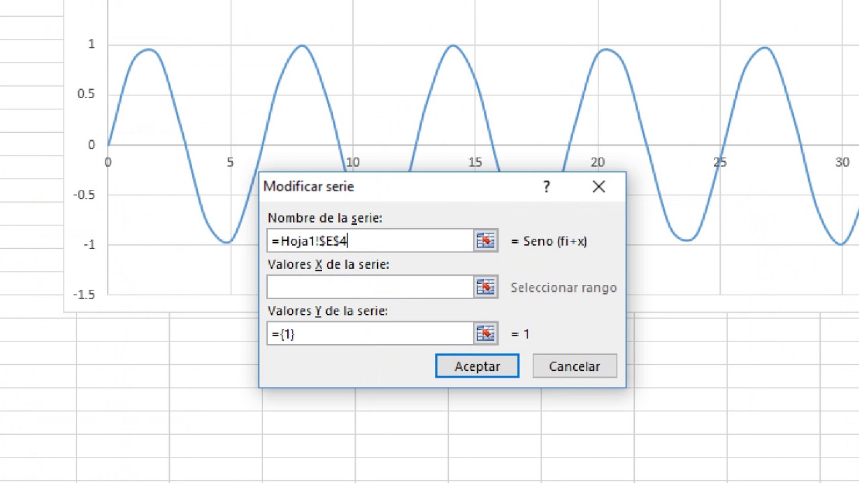The height and width of the screenshot is (483, 859).
Task: Click the '= 1' Y values preview
Action: pyautogui.click(x=520, y=334)
